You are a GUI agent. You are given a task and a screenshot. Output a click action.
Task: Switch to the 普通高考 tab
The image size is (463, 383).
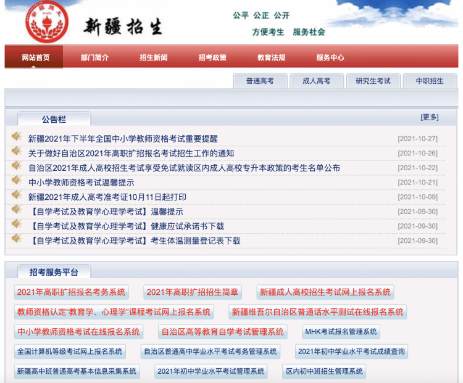(260, 81)
